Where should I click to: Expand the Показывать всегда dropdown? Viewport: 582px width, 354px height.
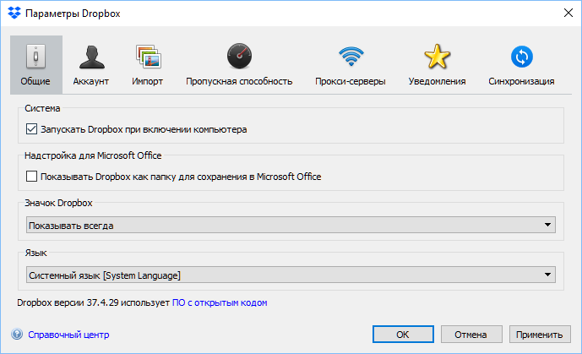tap(291, 225)
